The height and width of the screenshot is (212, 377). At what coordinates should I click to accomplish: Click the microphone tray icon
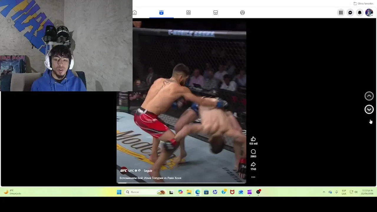tap(336, 192)
